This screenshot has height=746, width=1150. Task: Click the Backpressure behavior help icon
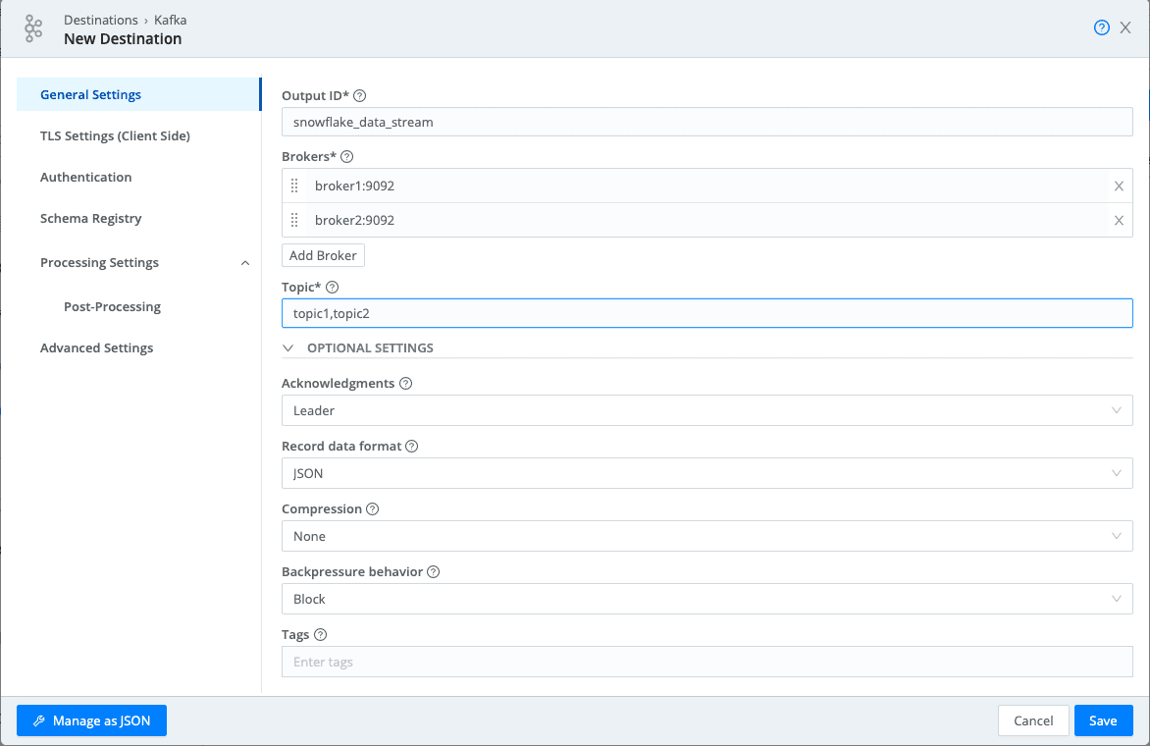pos(434,572)
